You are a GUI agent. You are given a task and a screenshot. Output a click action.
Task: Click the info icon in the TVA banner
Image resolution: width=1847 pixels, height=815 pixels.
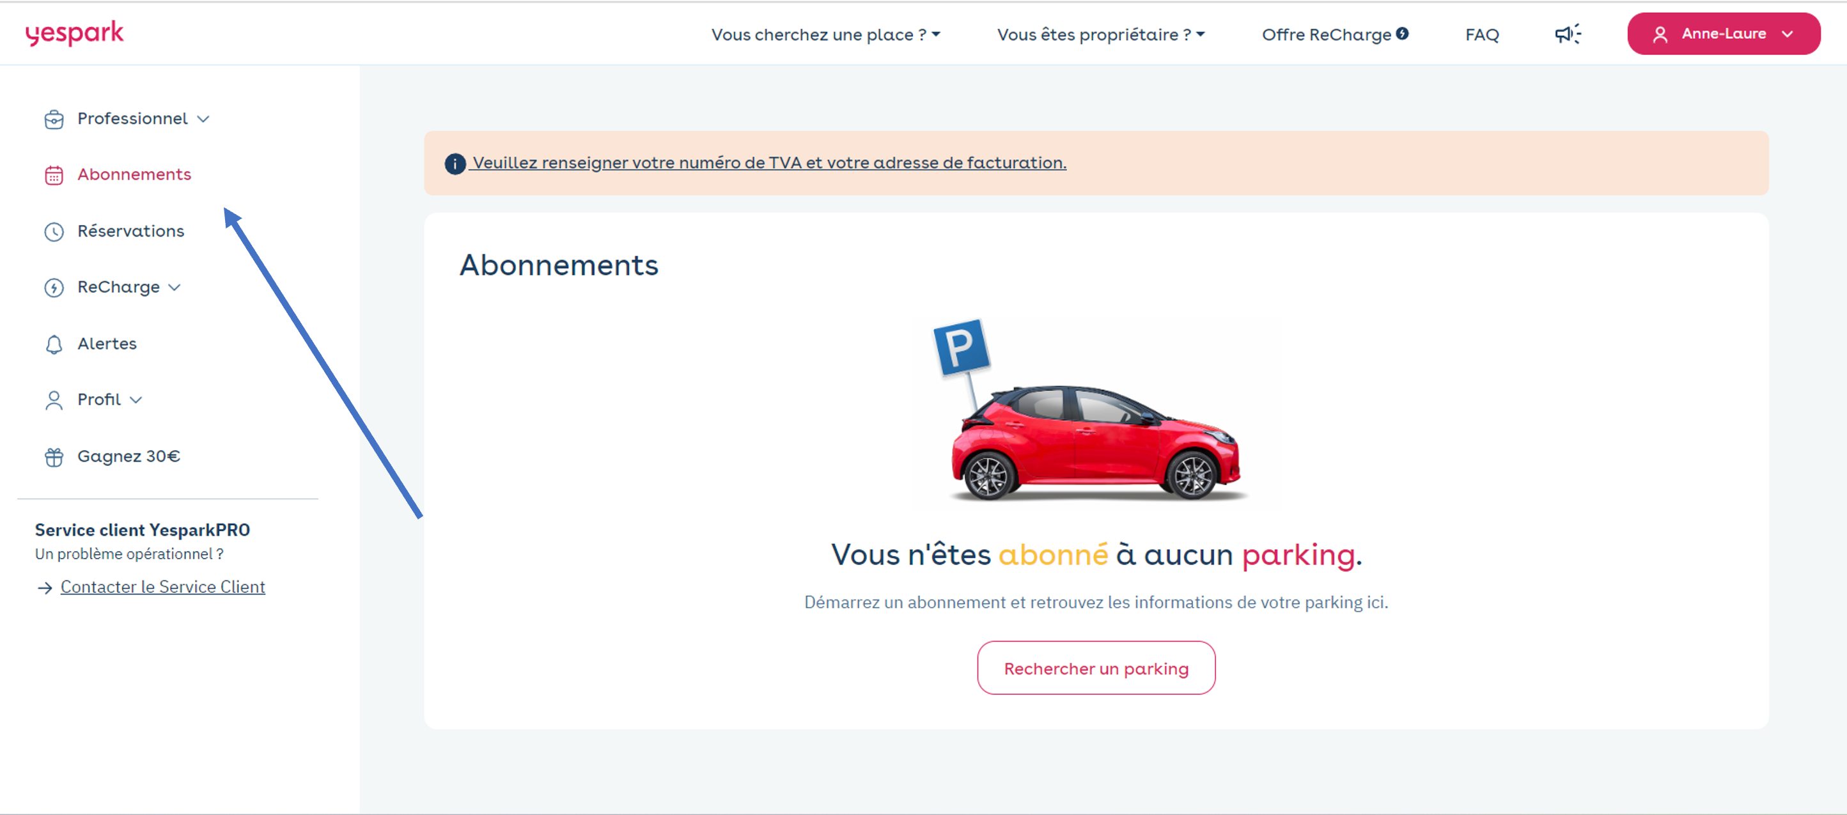pyautogui.click(x=455, y=164)
